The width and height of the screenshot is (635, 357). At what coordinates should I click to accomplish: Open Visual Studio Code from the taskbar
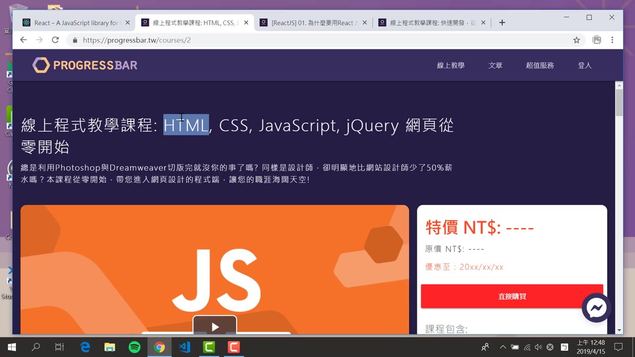(x=185, y=347)
